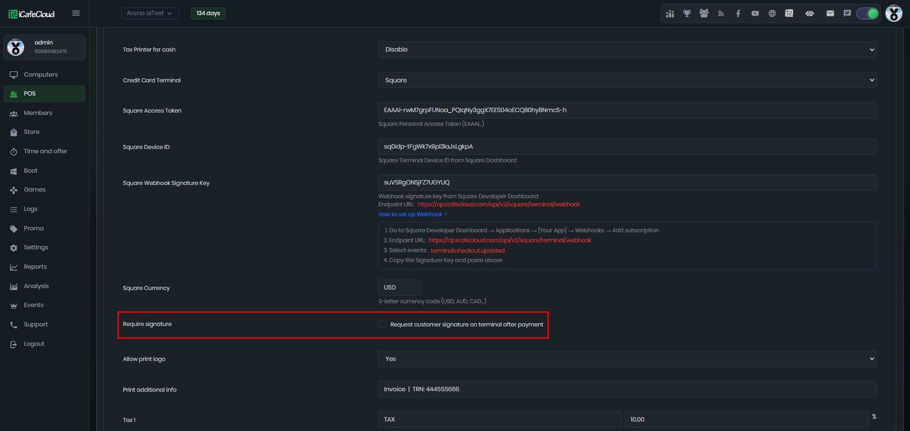The height and width of the screenshot is (431, 910).
Task: Click the Settings gear icon
Action: point(14,248)
